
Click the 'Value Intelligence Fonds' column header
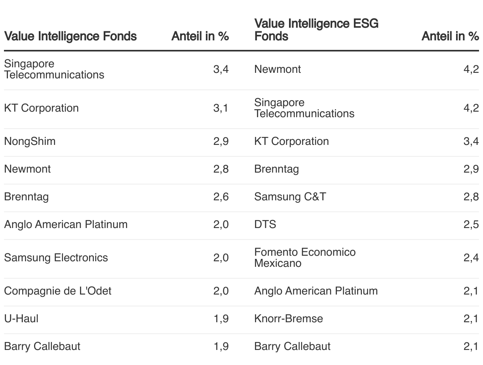(70, 36)
